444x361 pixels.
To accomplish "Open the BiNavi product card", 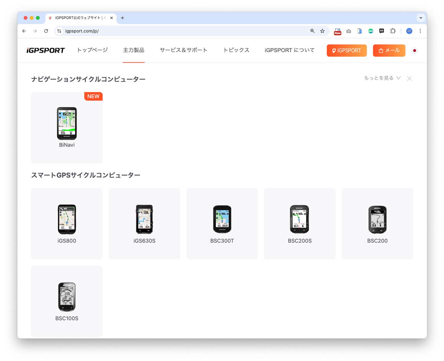I will (x=67, y=127).
